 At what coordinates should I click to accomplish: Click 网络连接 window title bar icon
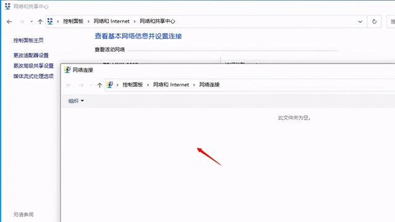click(67, 70)
